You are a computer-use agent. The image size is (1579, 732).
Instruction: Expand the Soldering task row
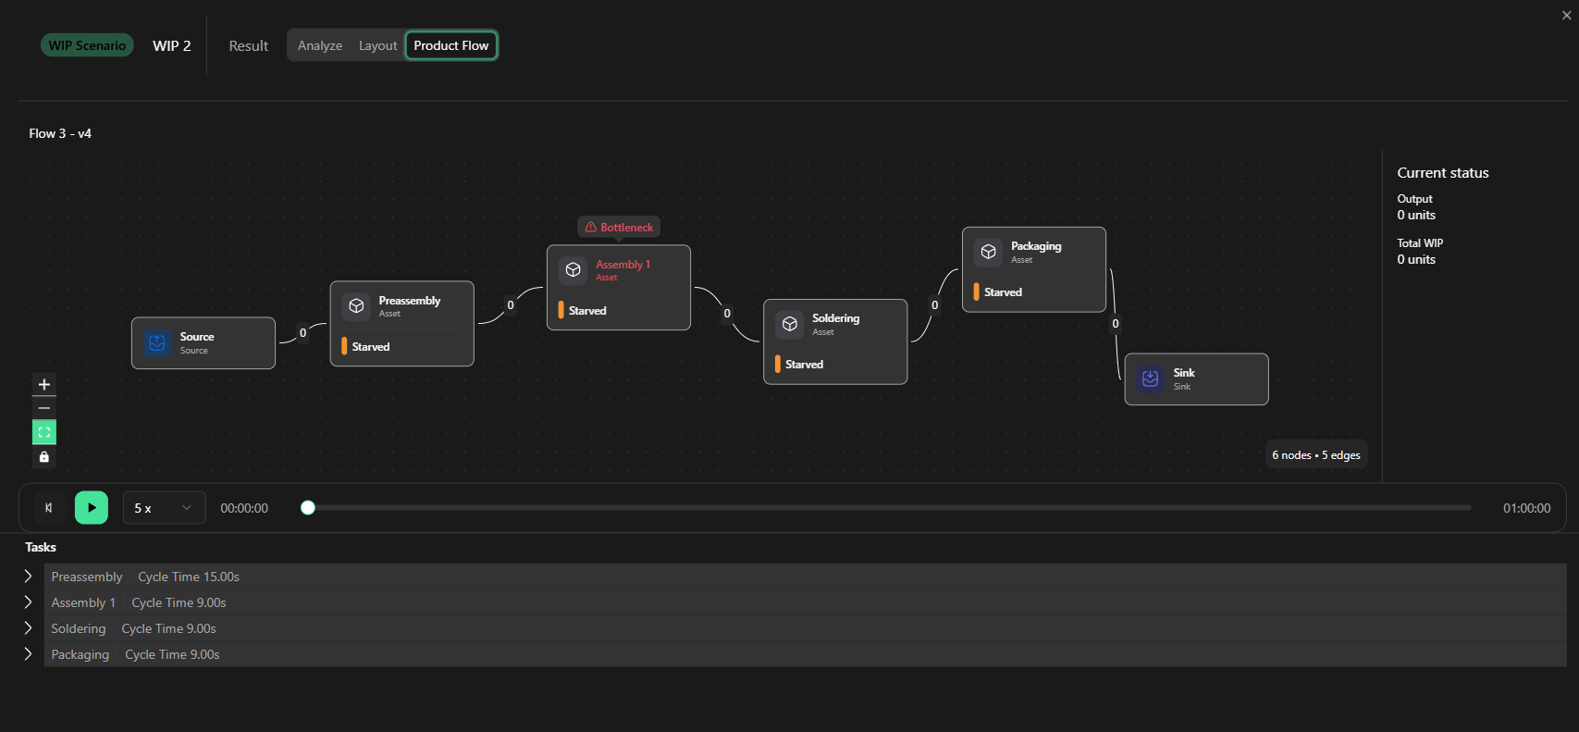click(x=28, y=627)
